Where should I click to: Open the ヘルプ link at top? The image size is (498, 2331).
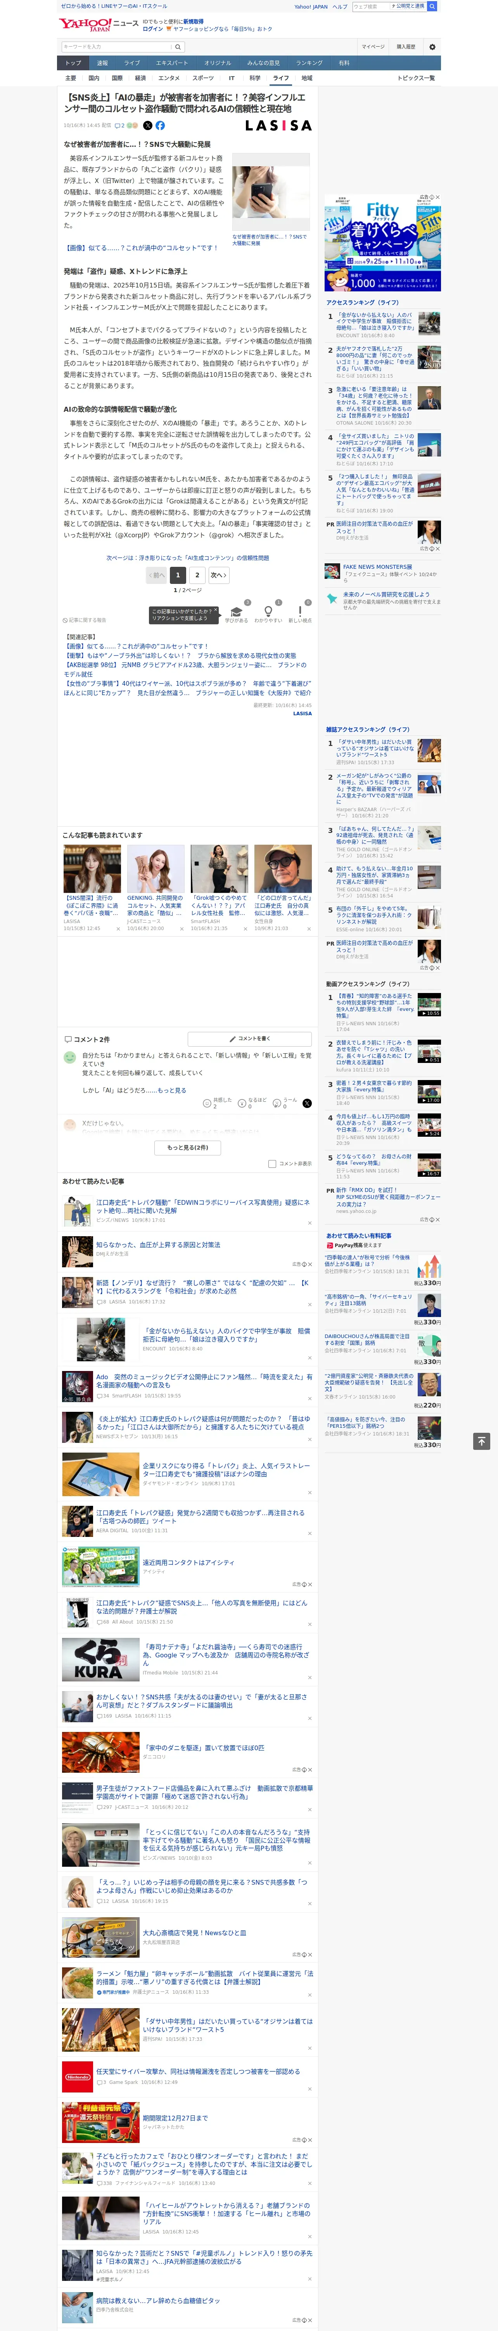tap(339, 6)
